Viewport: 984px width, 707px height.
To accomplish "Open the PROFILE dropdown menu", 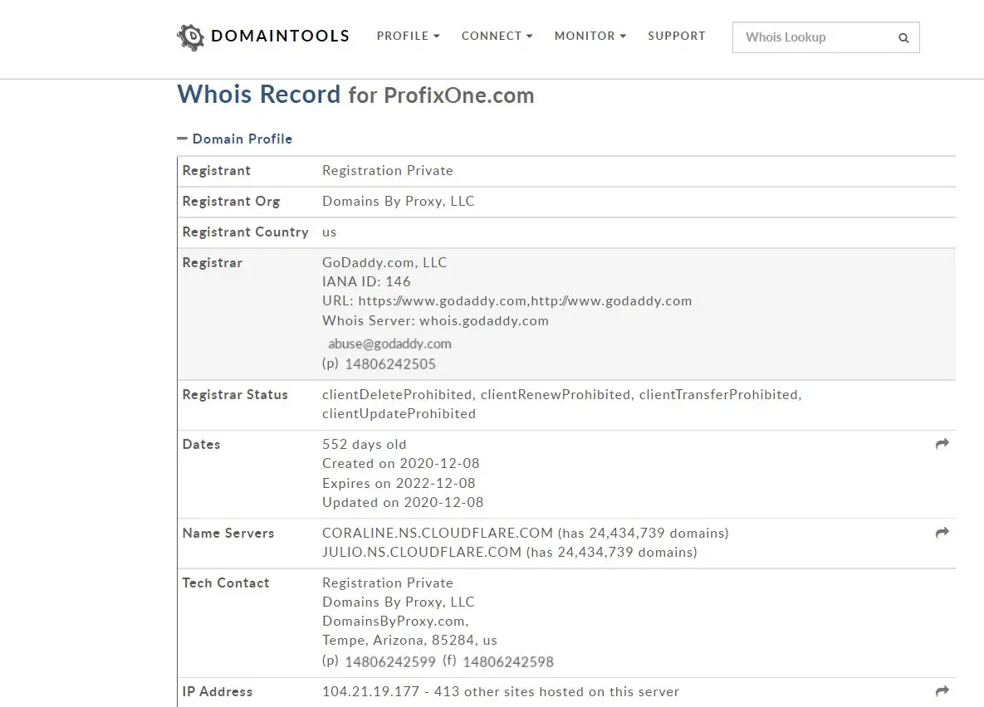I will [x=408, y=36].
